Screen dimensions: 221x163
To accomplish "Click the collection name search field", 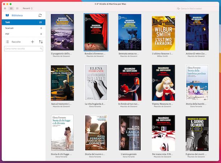I will (24, 49).
